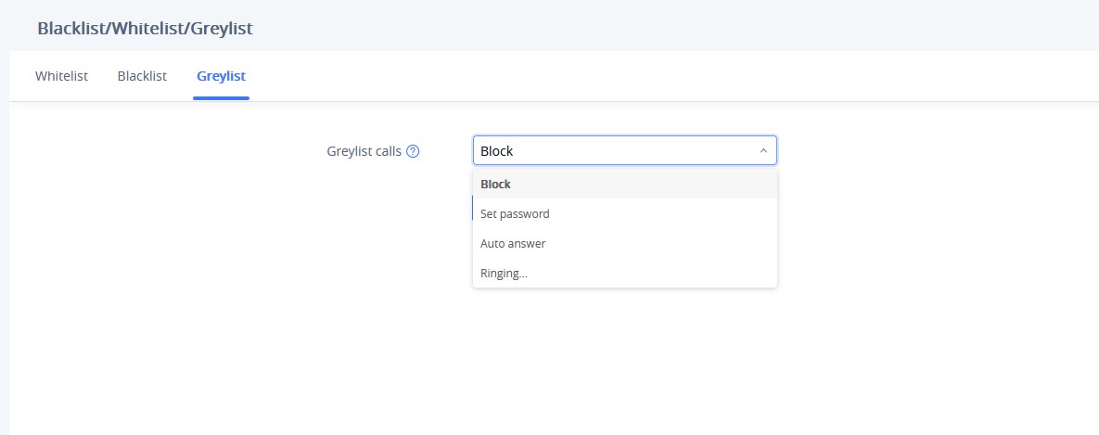Open the question-mark tooltip for Greylist calls
Viewport: 1099px width, 435px height.
(413, 150)
